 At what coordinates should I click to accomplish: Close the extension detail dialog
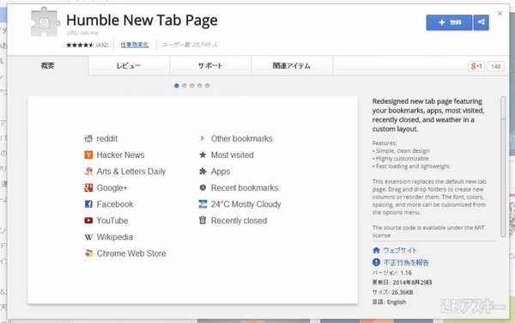pos(500,14)
